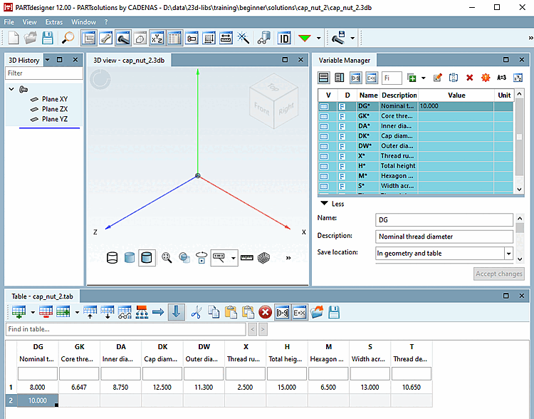This screenshot has height=419, width=534.
Task: Toggle the E=x expression view button in table toolbar
Action: tap(299, 311)
